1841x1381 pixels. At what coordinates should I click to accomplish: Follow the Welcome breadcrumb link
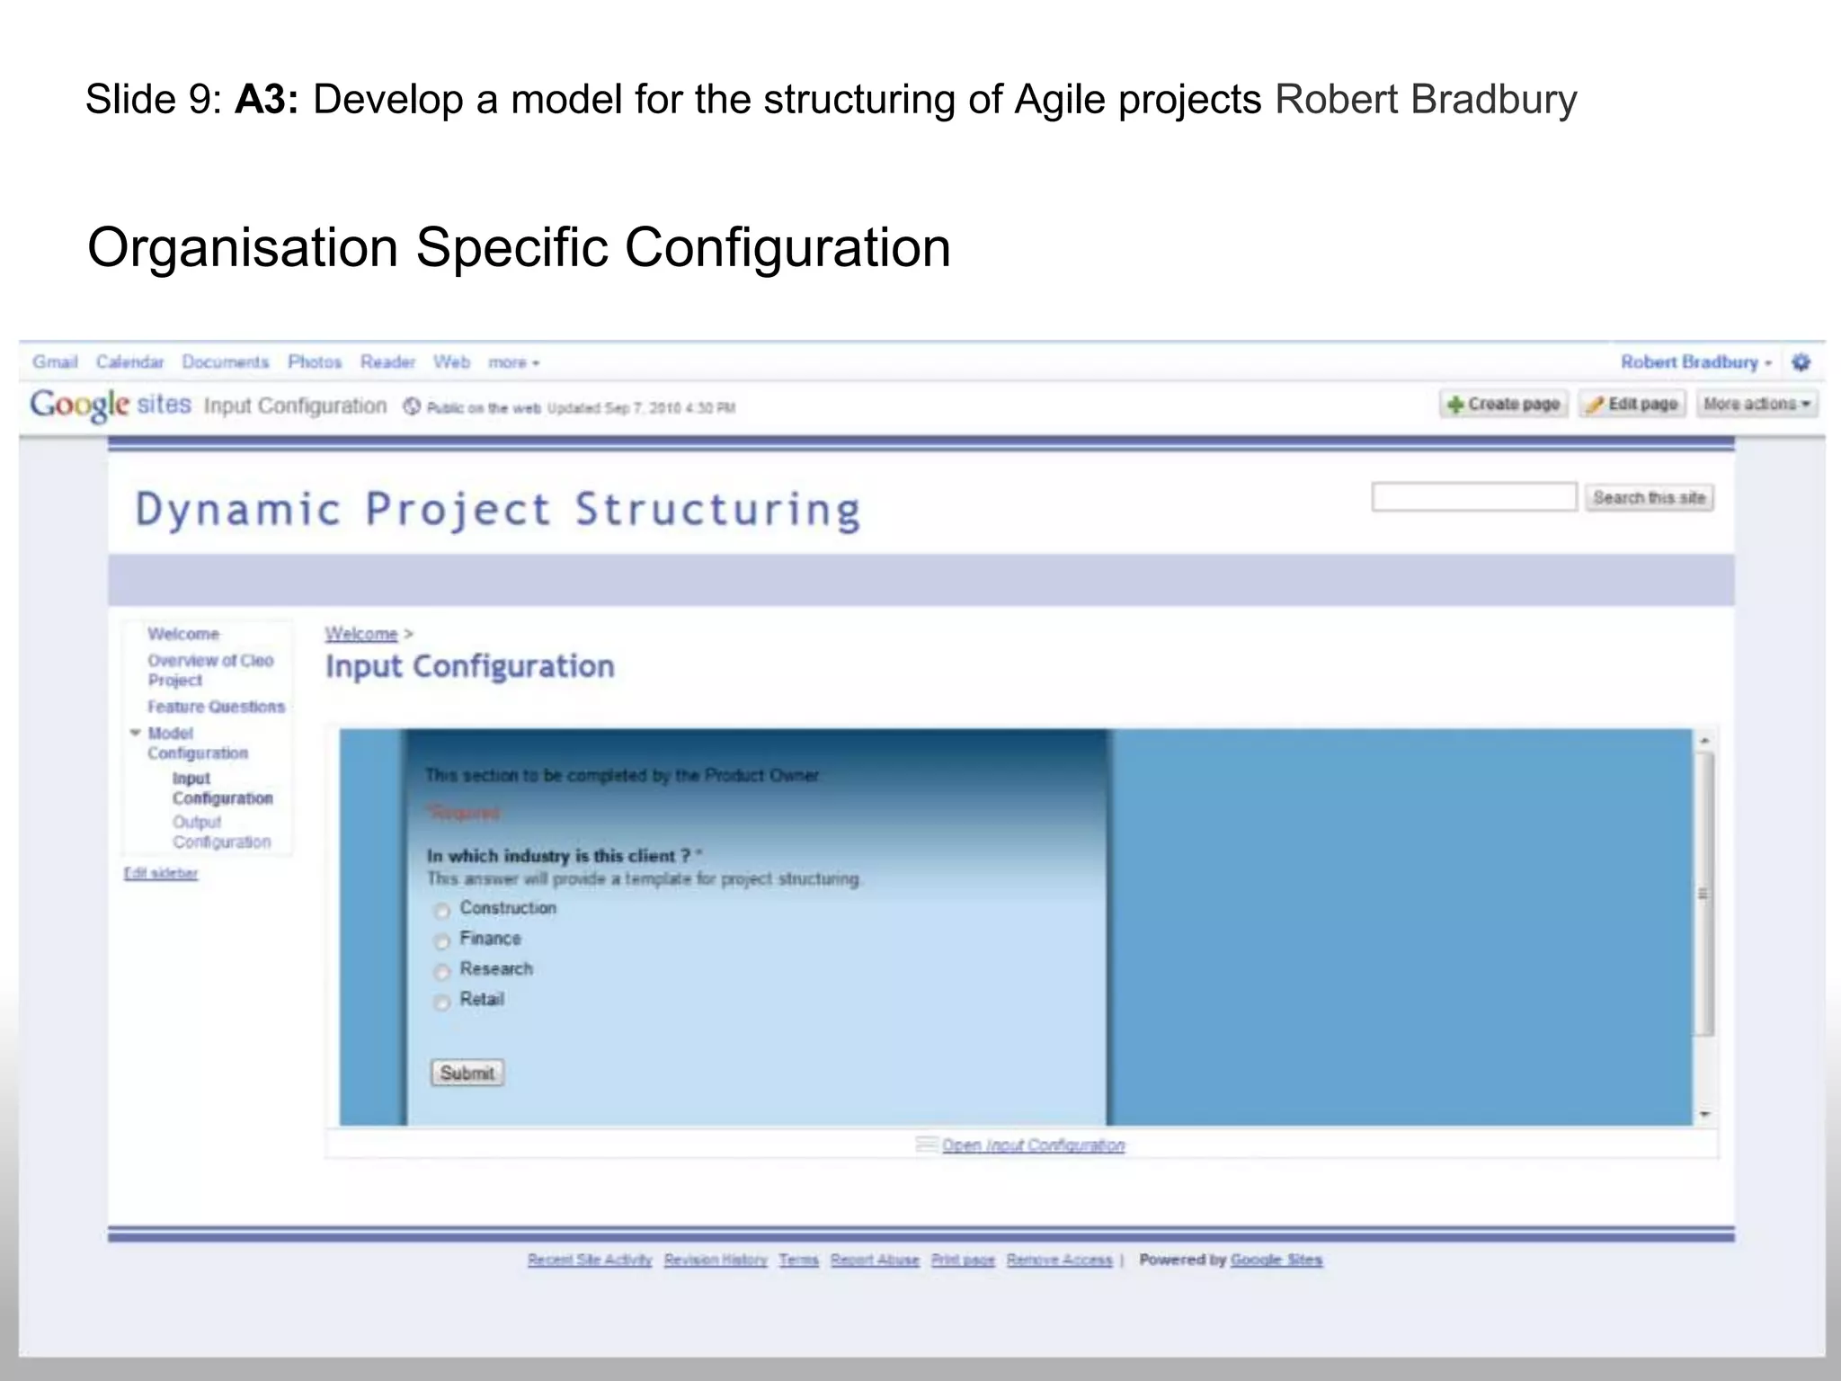pyautogui.click(x=361, y=634)
